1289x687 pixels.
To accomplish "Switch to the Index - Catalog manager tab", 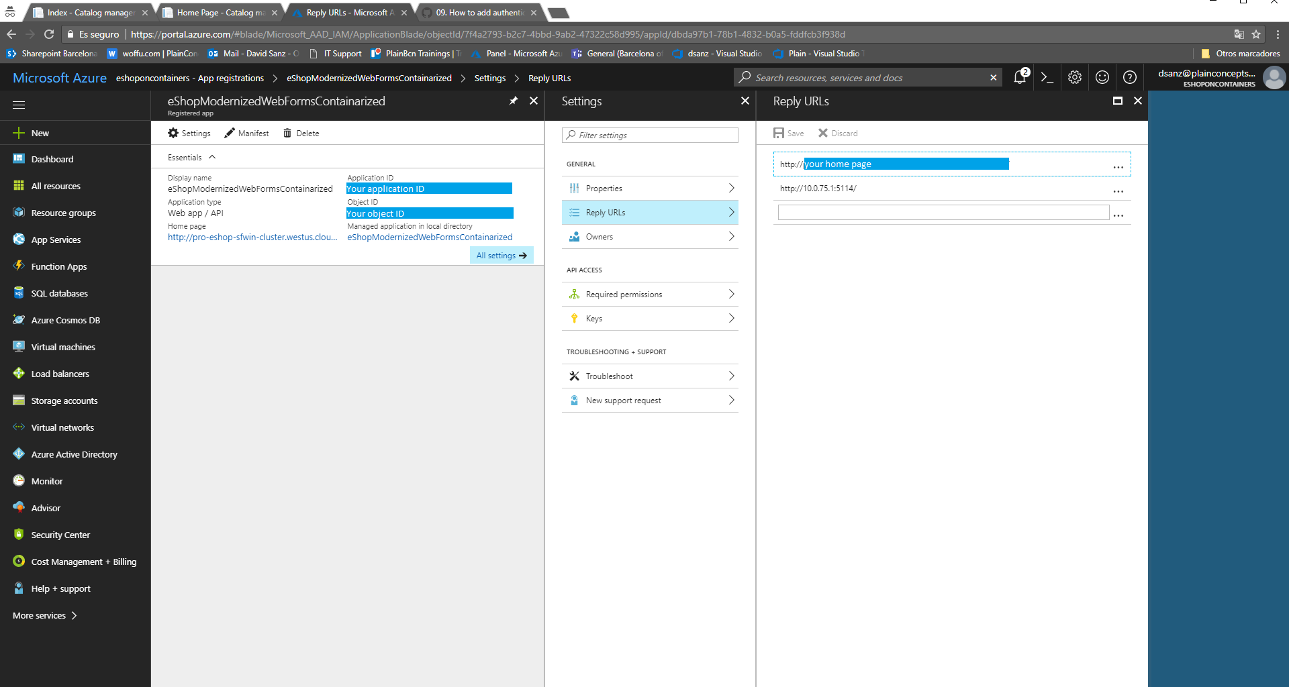I will (90, 12).
